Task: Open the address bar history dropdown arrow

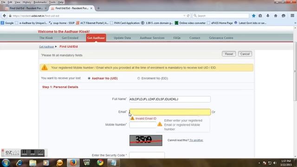Action: click(184, 16)
